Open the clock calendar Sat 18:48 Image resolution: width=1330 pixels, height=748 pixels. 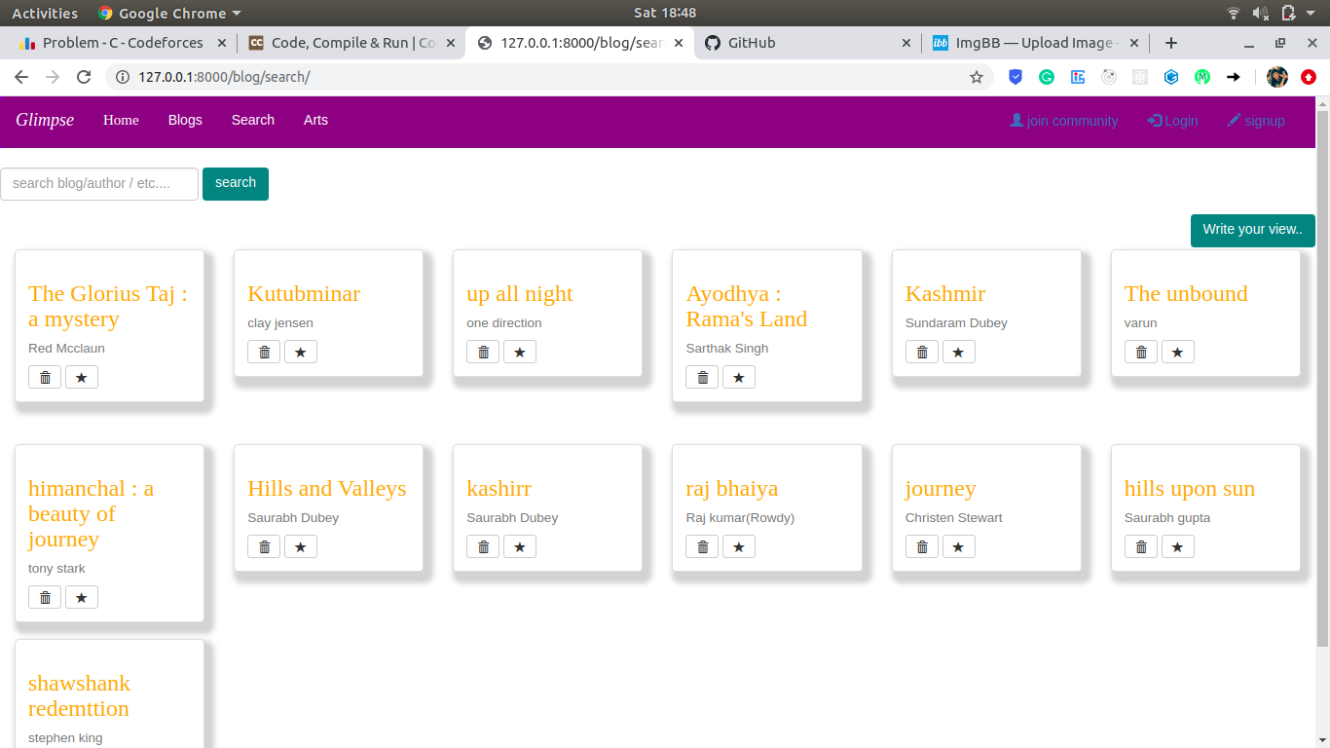click(665, 13)
